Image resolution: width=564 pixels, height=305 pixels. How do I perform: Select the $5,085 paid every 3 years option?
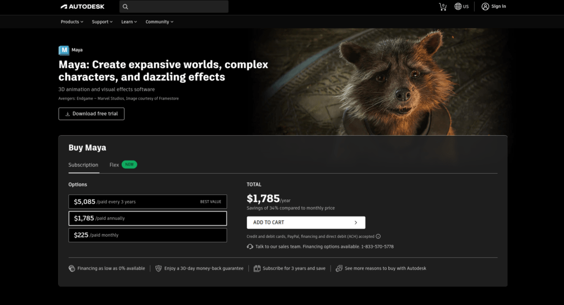(148, 202)
